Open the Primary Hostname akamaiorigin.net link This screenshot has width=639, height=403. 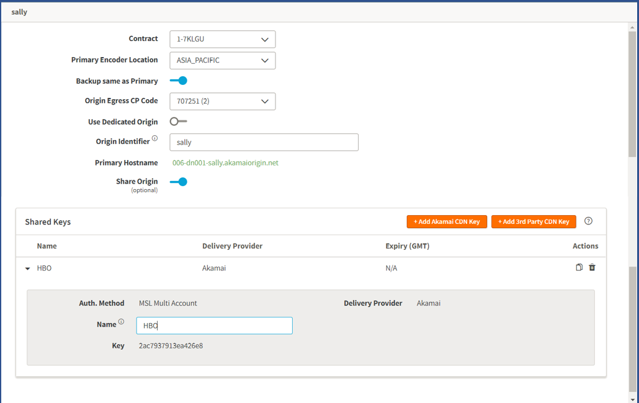pos(225,163)
